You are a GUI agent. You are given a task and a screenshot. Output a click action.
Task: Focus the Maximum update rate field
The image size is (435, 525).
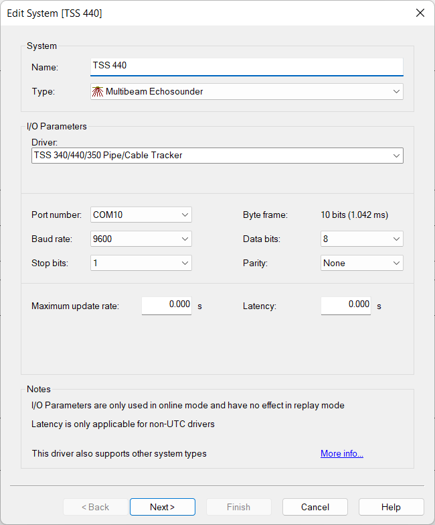pos(167,305)
